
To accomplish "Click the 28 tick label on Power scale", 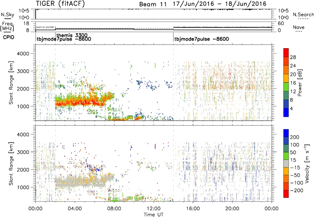I will [x=293, y=57].
